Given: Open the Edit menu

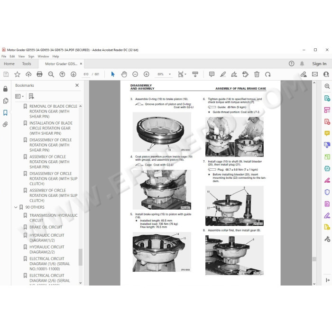Looking at the screenshot, I should (12, 56).
